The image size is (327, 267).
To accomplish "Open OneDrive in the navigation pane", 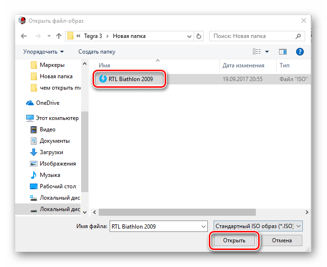I will point(43,103).
